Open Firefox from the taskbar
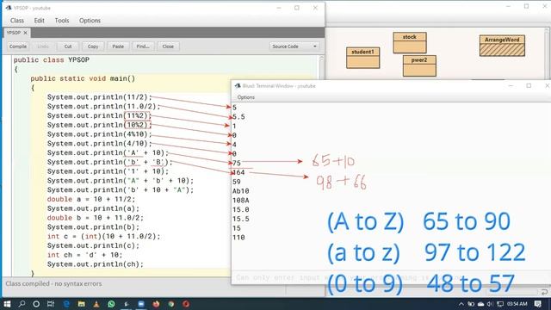Image resolution: width=551 pixels, height=310 pixels. 156,304
